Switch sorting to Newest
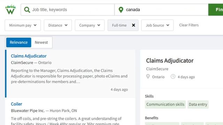 (41, 42)
